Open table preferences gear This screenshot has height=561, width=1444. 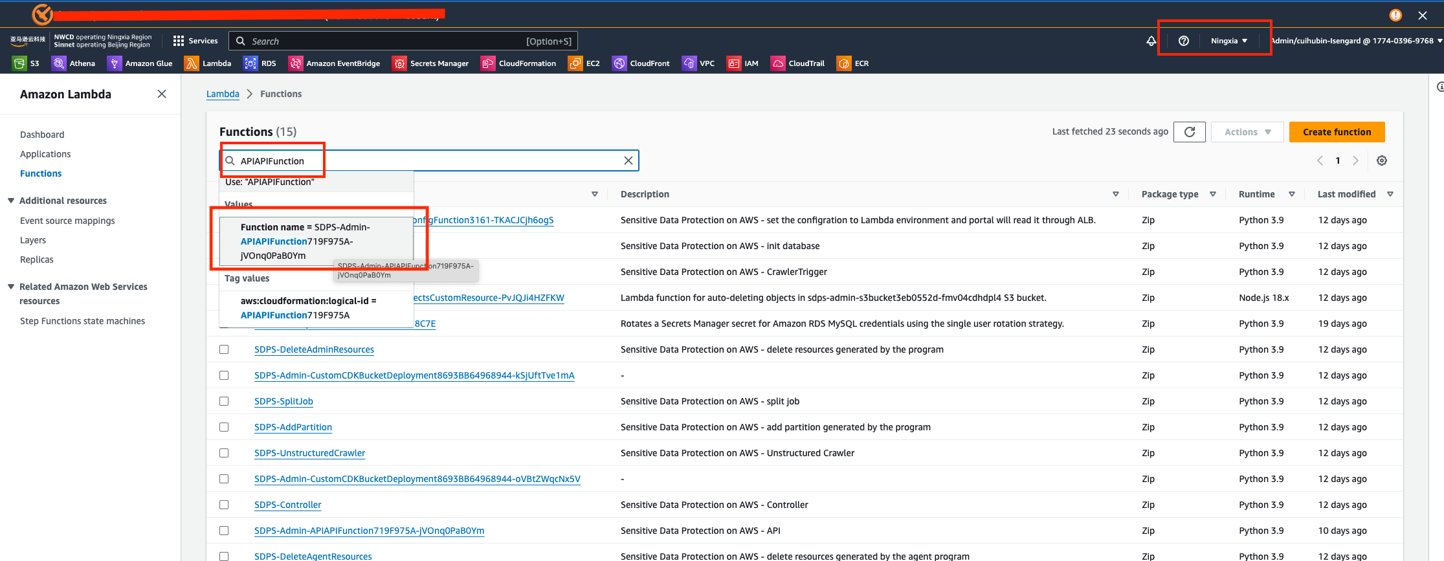coord(1382,160)
